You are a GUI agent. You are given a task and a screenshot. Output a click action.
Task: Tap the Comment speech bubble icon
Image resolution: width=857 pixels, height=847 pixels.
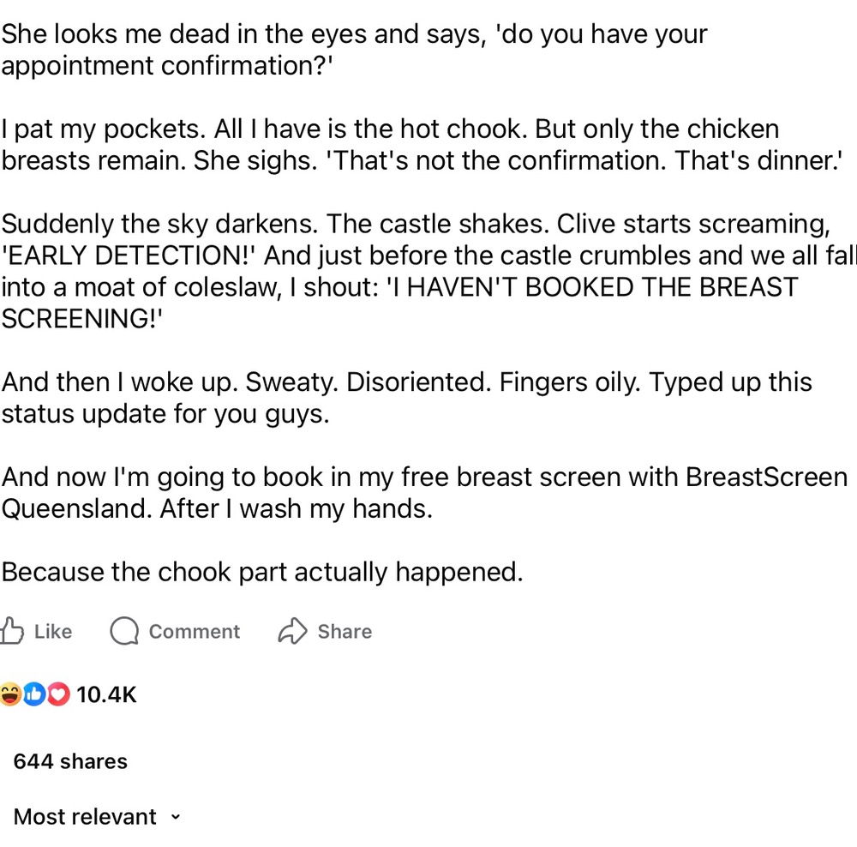point(124,631)
